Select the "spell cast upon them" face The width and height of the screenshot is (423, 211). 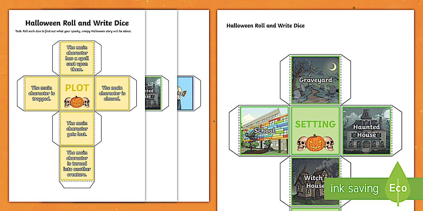tap(77, 58)
